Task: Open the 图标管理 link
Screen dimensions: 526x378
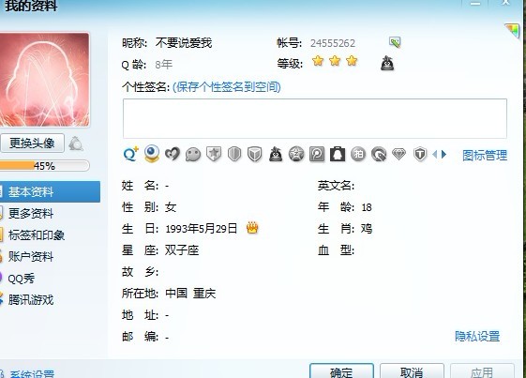Action: click(x=485, y=155)
